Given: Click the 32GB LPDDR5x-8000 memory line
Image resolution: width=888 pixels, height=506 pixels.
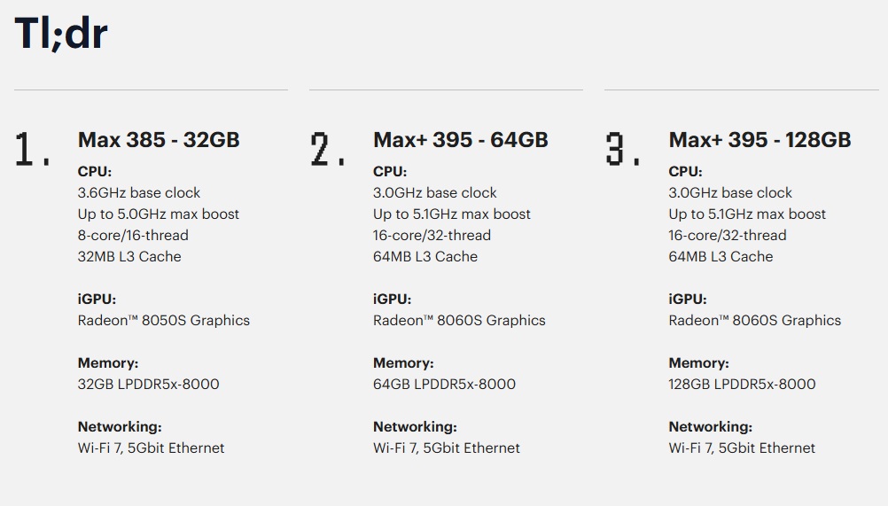Looking at the screenshot, I should 148,385.
